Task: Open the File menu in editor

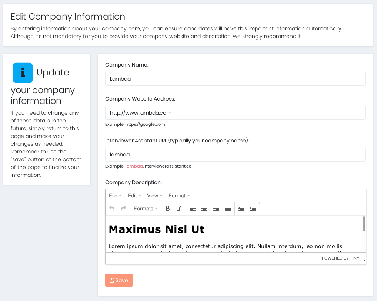Action: (x=115, y=196)
